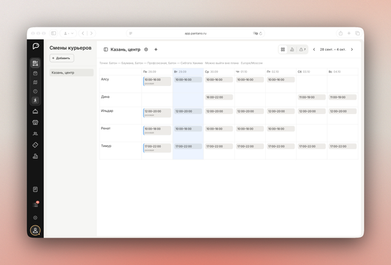Click the courier name Ильдар
This screenshot has height=265, width=391.
pos(107,111)
